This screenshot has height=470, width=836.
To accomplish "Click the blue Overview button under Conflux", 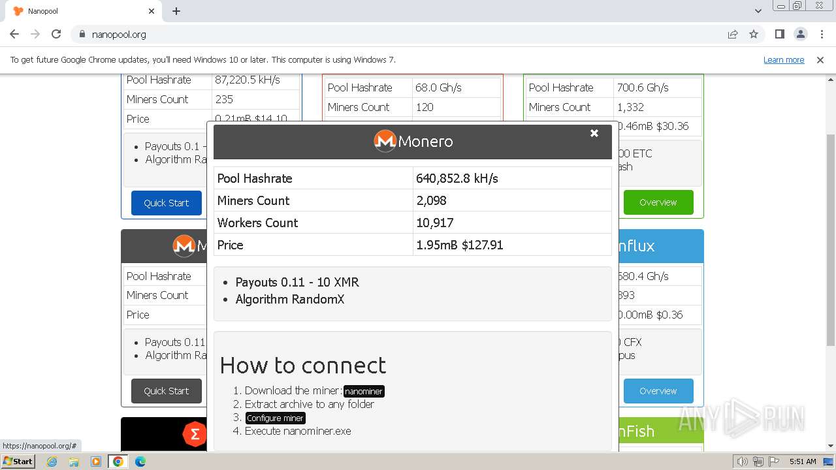I will coord(658,391).
